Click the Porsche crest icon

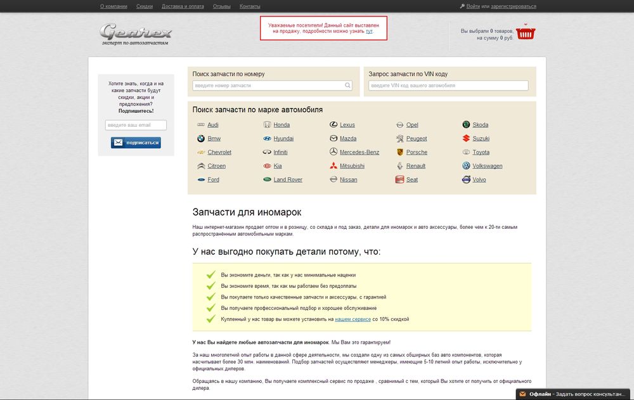coord(399,152)
